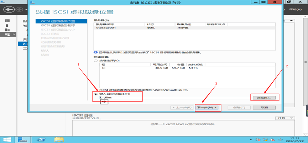Select 键入自定义路径(T) radio button
This screenshot has width=308, height=143.
click(x=96, y=94)
